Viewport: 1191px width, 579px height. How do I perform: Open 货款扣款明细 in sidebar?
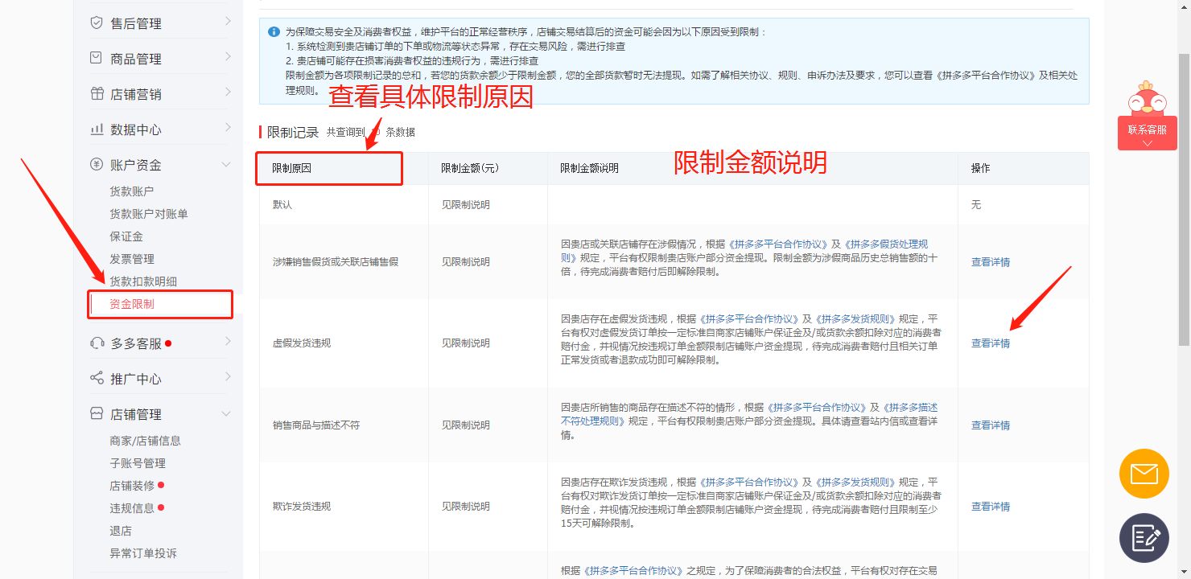143,281
